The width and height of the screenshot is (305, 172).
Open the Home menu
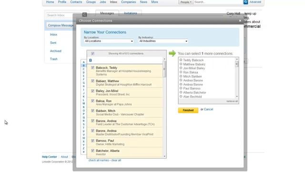50,2
